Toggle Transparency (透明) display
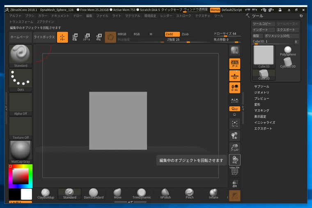Viewport: 312px width, 208px height. point(235,183)
